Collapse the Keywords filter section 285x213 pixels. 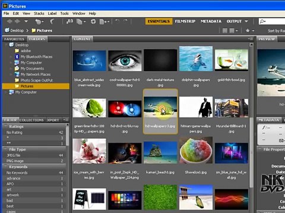[5, 167]
